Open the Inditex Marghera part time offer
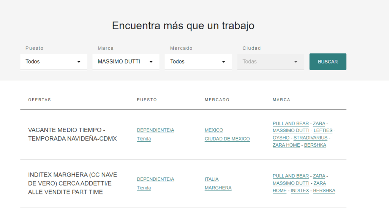Viewport: 389px width, 208px height. pos(73,183)
